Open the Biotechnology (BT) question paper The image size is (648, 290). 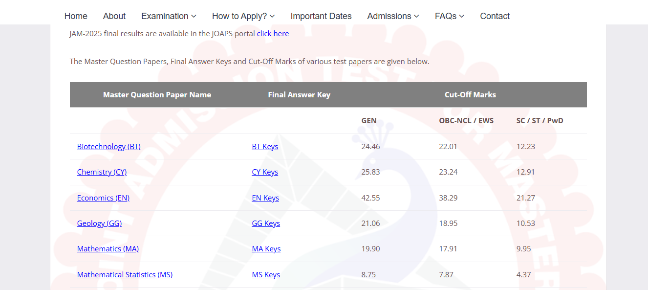pos(108,146)
